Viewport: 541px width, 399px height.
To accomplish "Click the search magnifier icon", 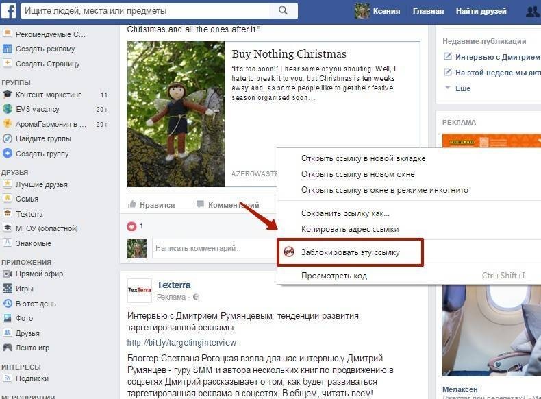I will [283, 10].
